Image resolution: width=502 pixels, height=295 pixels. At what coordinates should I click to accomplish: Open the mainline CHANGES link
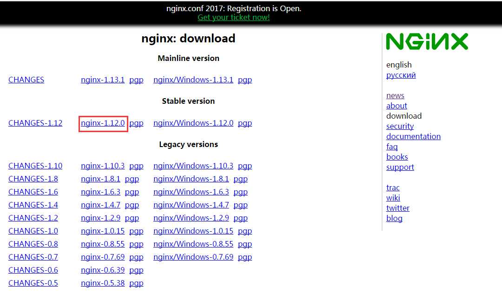[26, 80]
